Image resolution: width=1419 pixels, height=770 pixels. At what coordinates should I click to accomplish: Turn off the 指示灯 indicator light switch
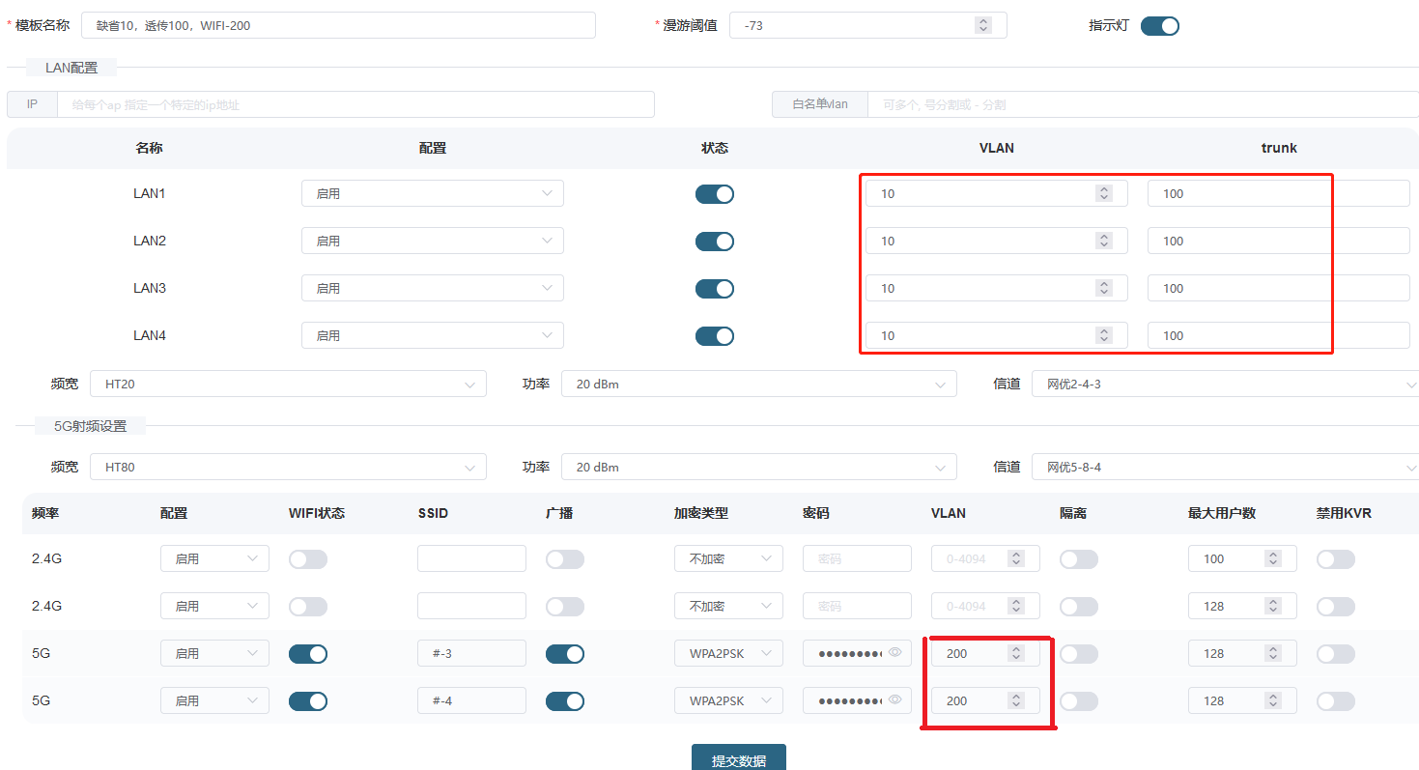click(1159, 26)
